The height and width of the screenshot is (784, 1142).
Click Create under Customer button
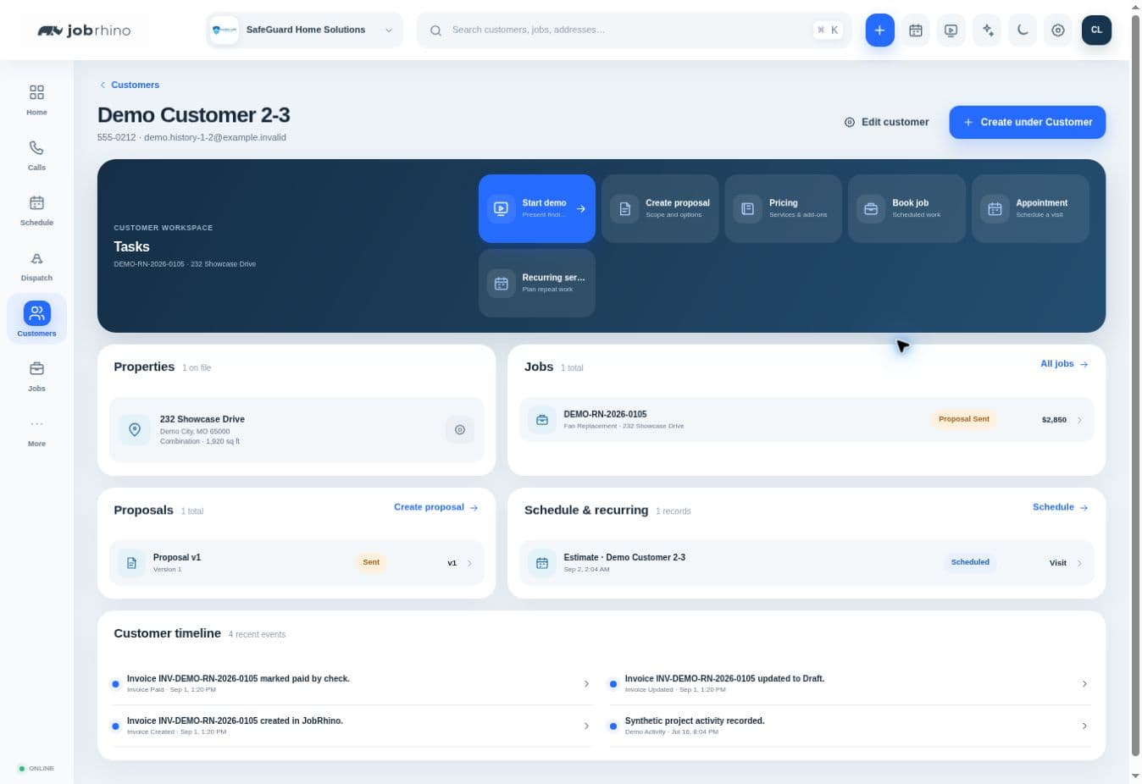(1027, 122)
